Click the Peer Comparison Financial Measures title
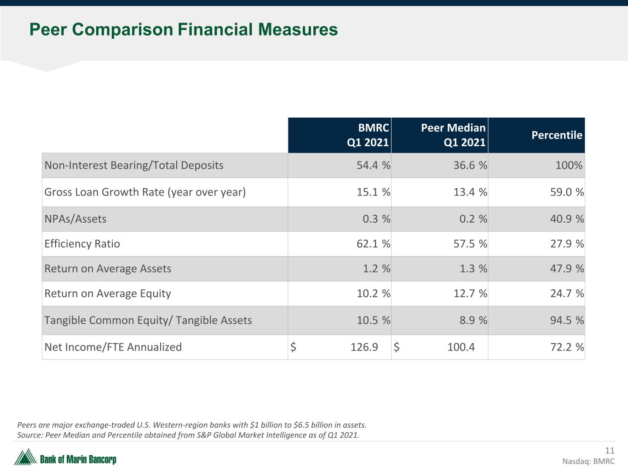 click(184, 29)
